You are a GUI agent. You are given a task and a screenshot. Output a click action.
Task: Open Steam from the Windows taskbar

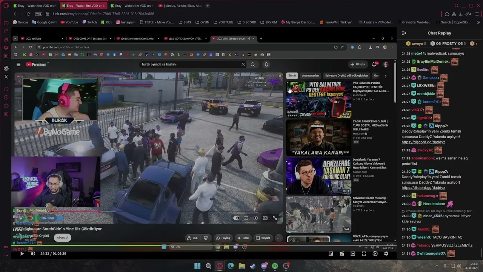pos(253,266)
